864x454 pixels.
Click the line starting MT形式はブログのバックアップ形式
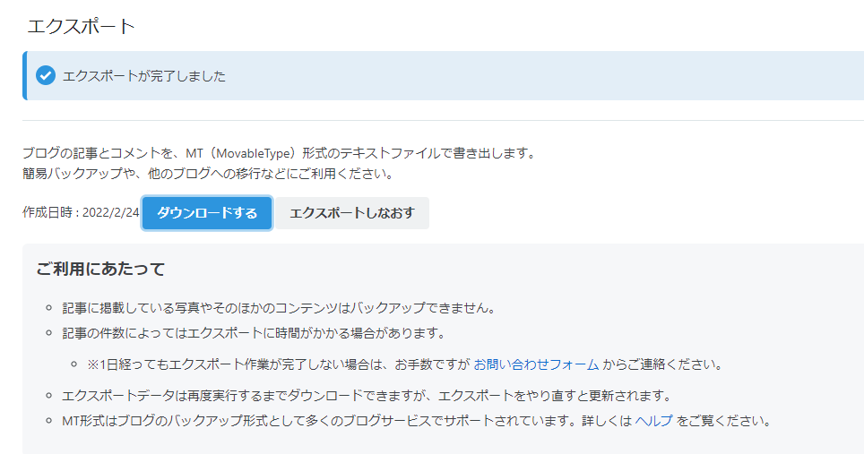(x=417, y=421)
